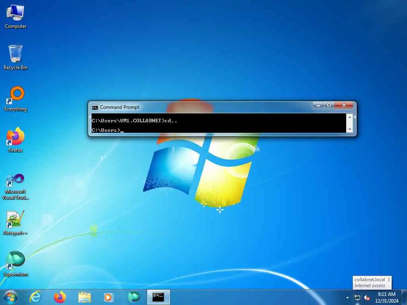
Task: Select the Notepad++ desktop shortcut
Action: (16, 223)
